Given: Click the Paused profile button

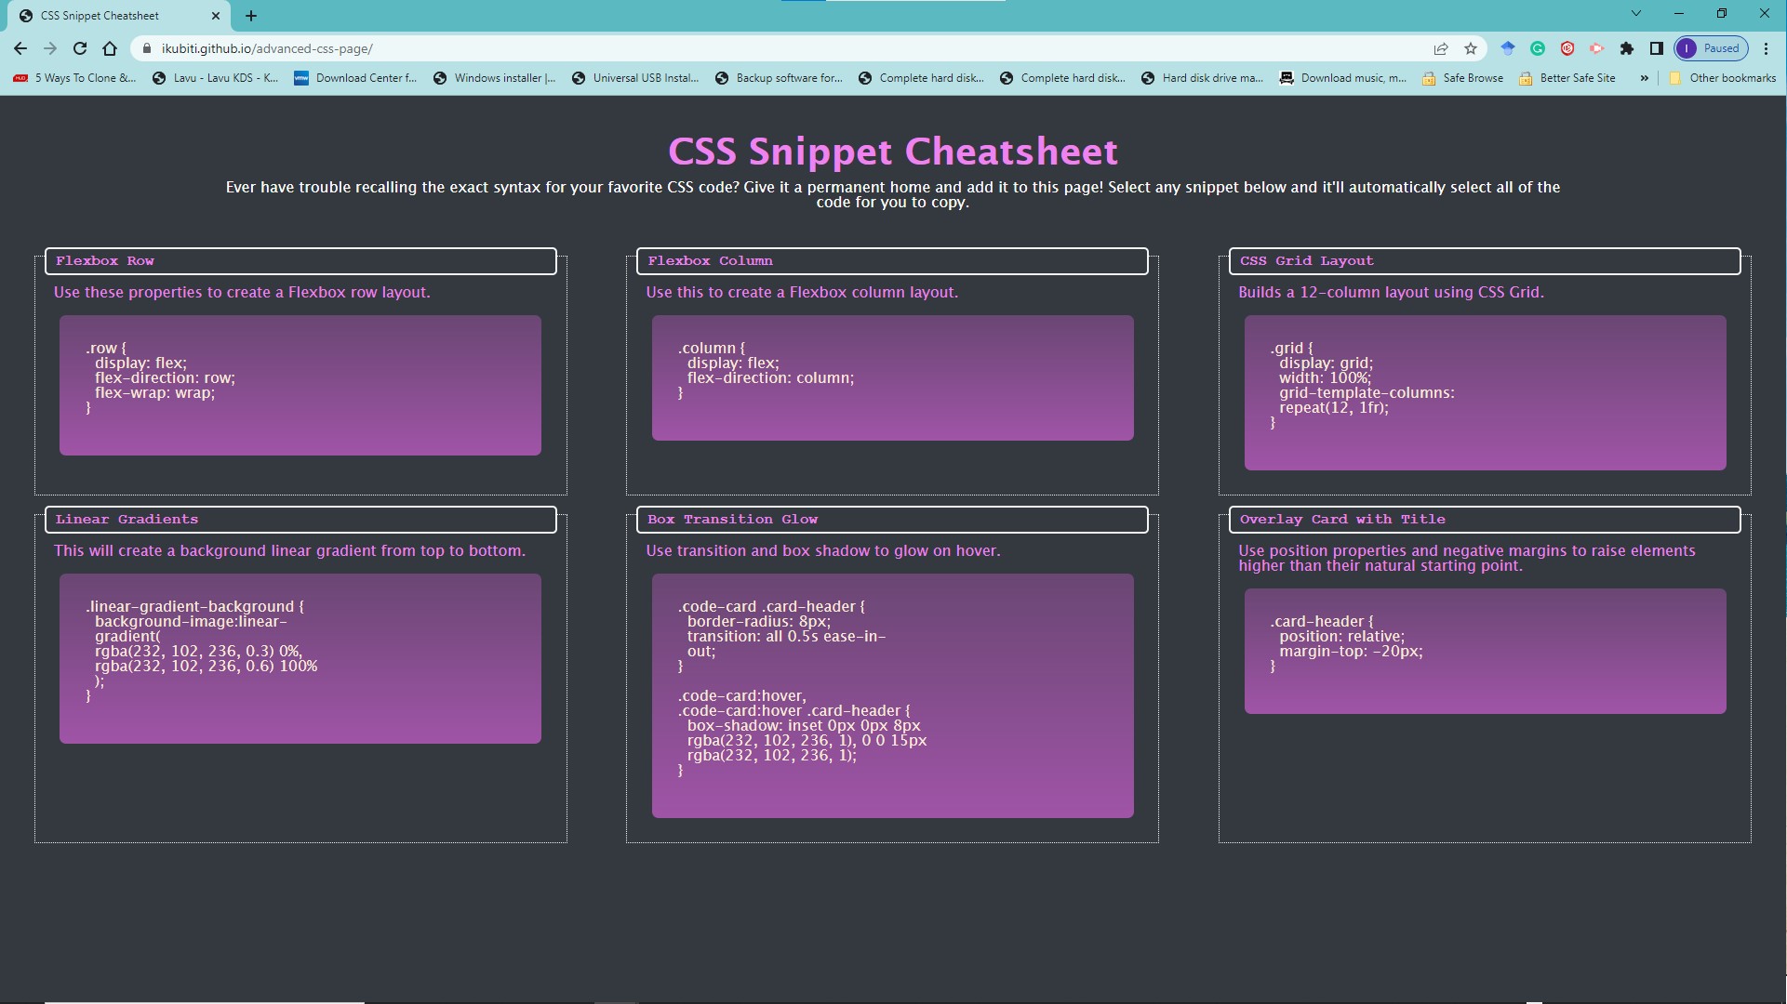Looking at the screenshot, I should click(1712, 48).
